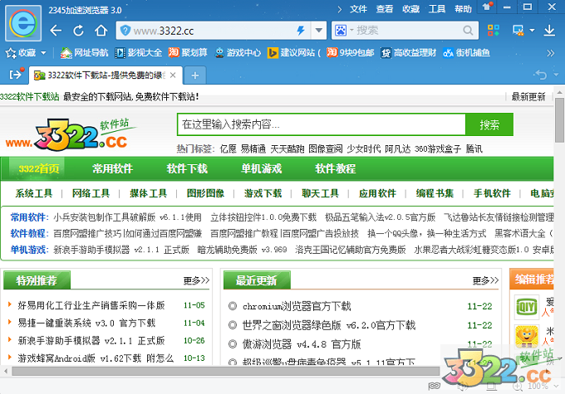Open 影视大全 bookmark
Viewport: 565px width, 394px height.
[139, 53]
